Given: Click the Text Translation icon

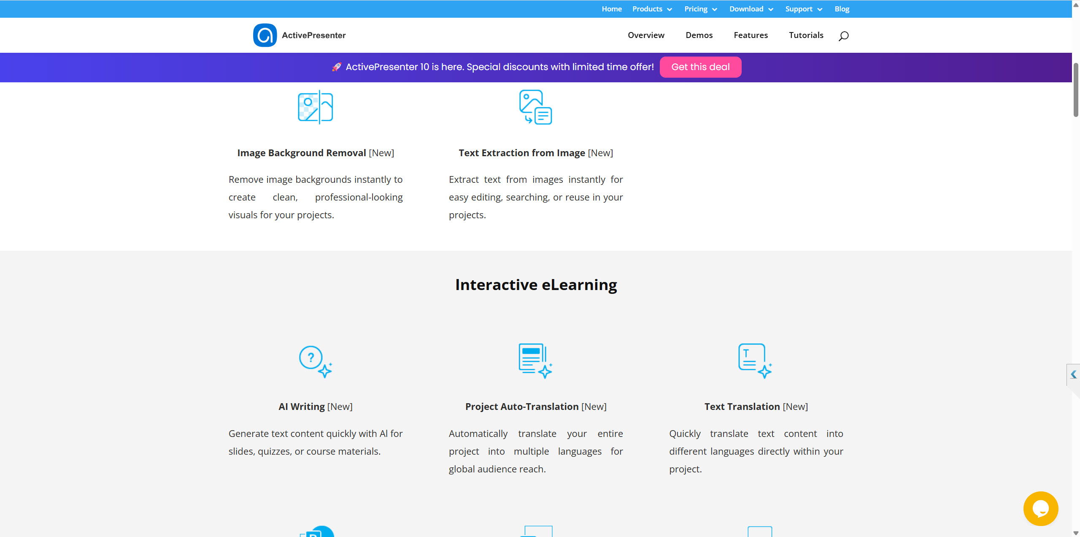Looking at the screenshot, I should tap(755, 361).
